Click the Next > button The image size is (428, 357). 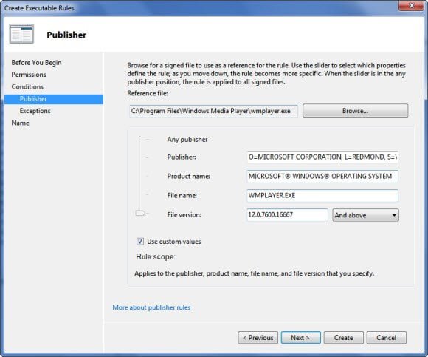[x=301, y=338]
